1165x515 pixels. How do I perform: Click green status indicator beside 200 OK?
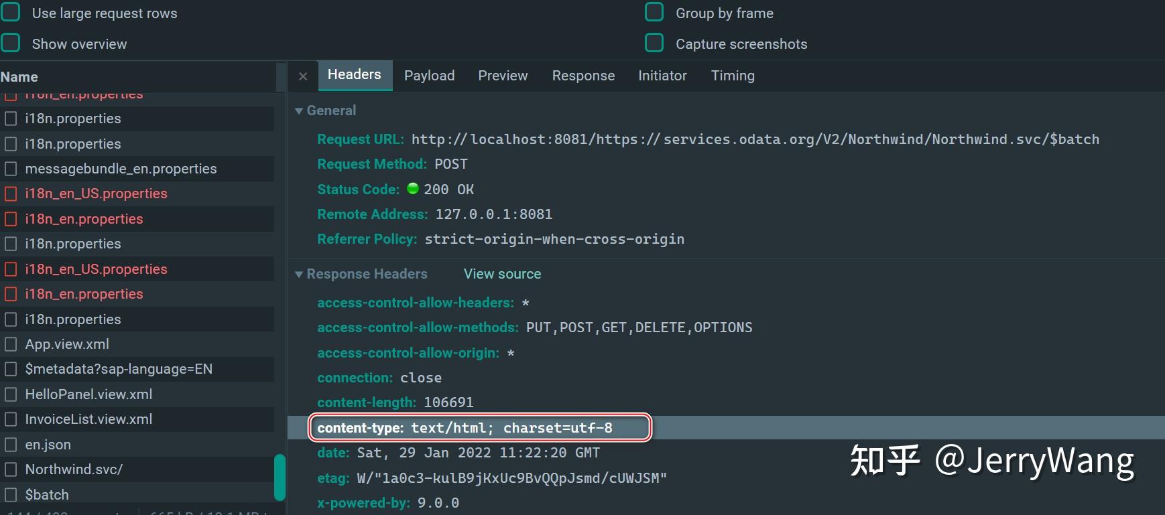(x=413, y=188)
